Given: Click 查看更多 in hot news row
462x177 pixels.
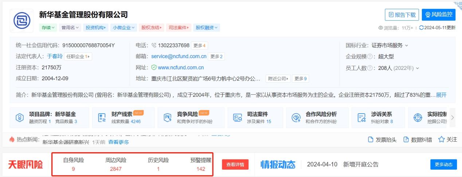Looking at the screenshot, I should pos(118,142).
